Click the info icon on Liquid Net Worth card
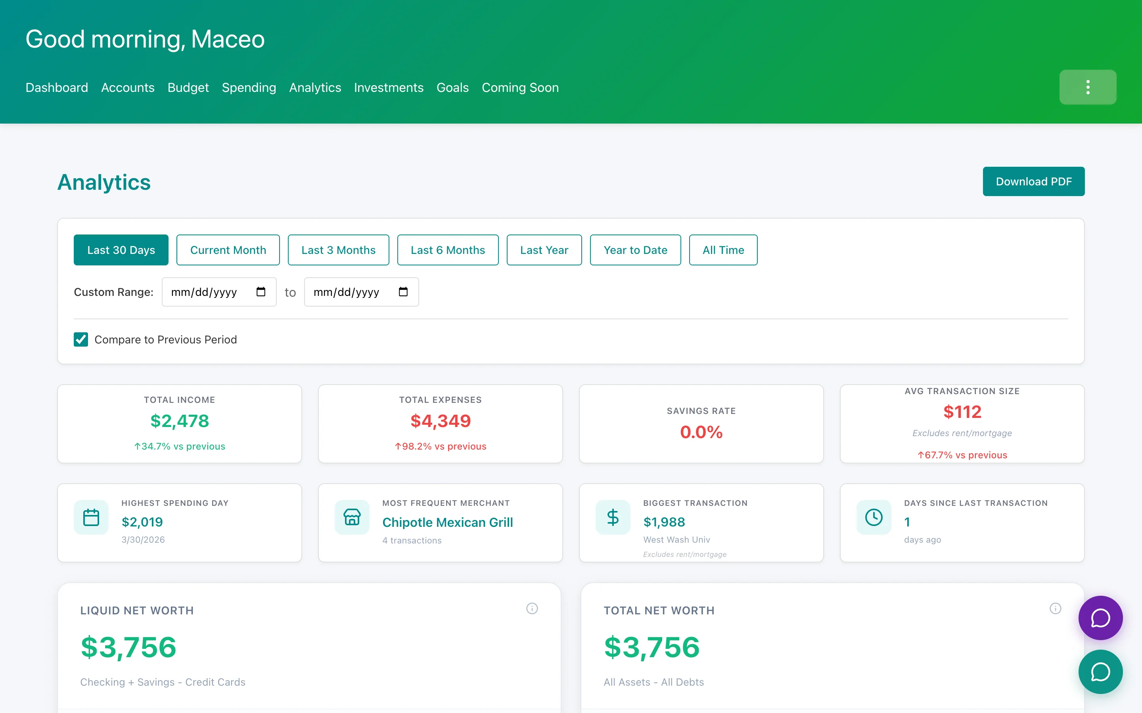Viewport: 1142px width, 713px height. [532, 608]
